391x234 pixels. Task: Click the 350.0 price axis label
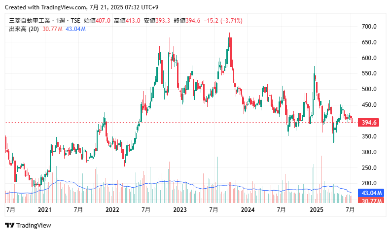[369, 136]
